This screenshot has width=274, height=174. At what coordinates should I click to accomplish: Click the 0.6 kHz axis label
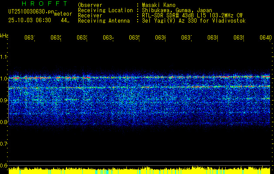(4, 165)
